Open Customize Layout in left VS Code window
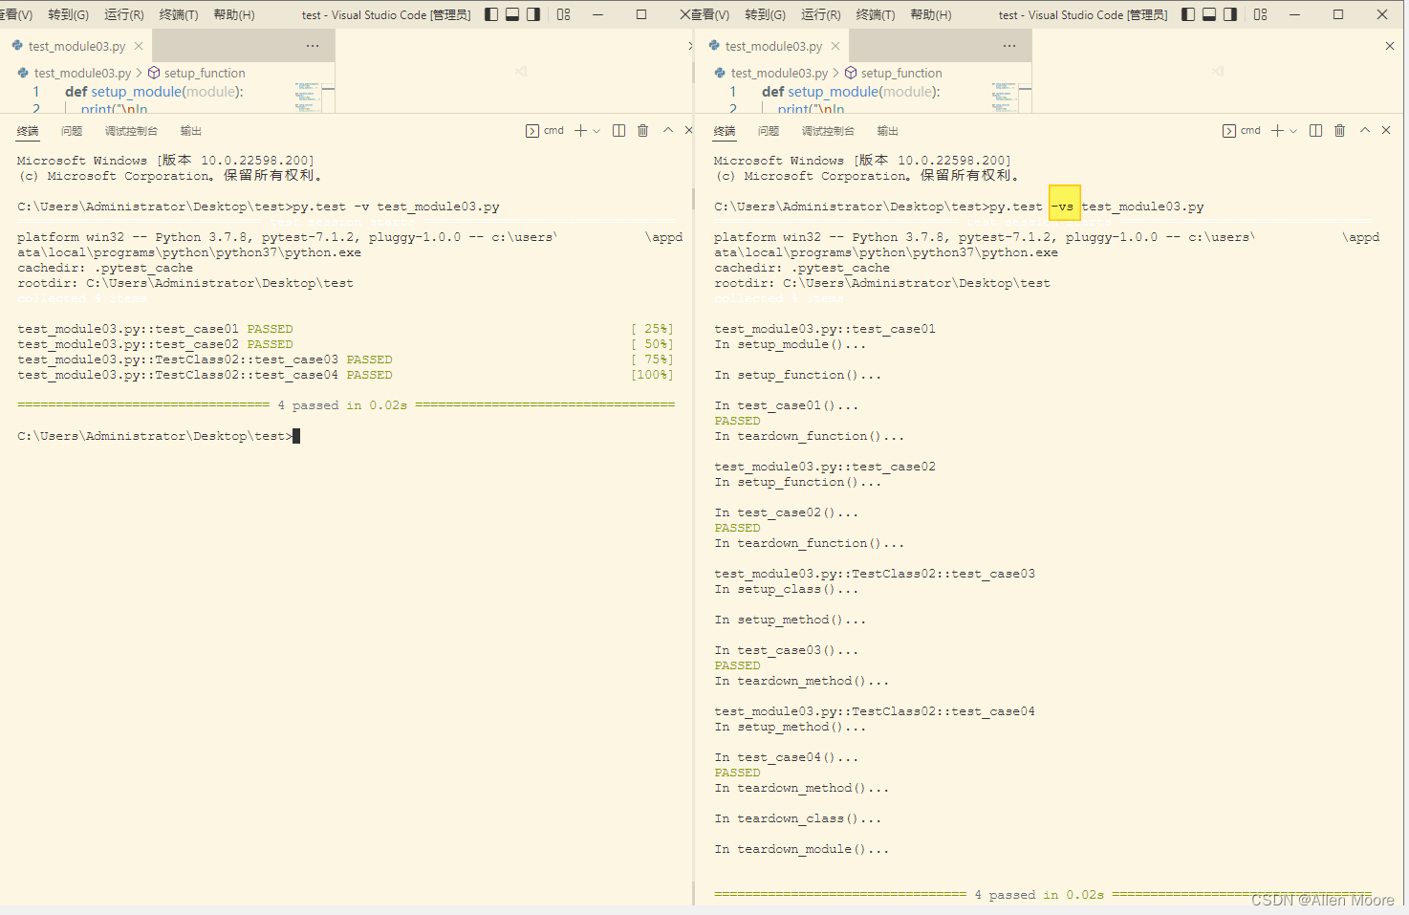This screenshot has width=1409, height=915. pos(564,14)
